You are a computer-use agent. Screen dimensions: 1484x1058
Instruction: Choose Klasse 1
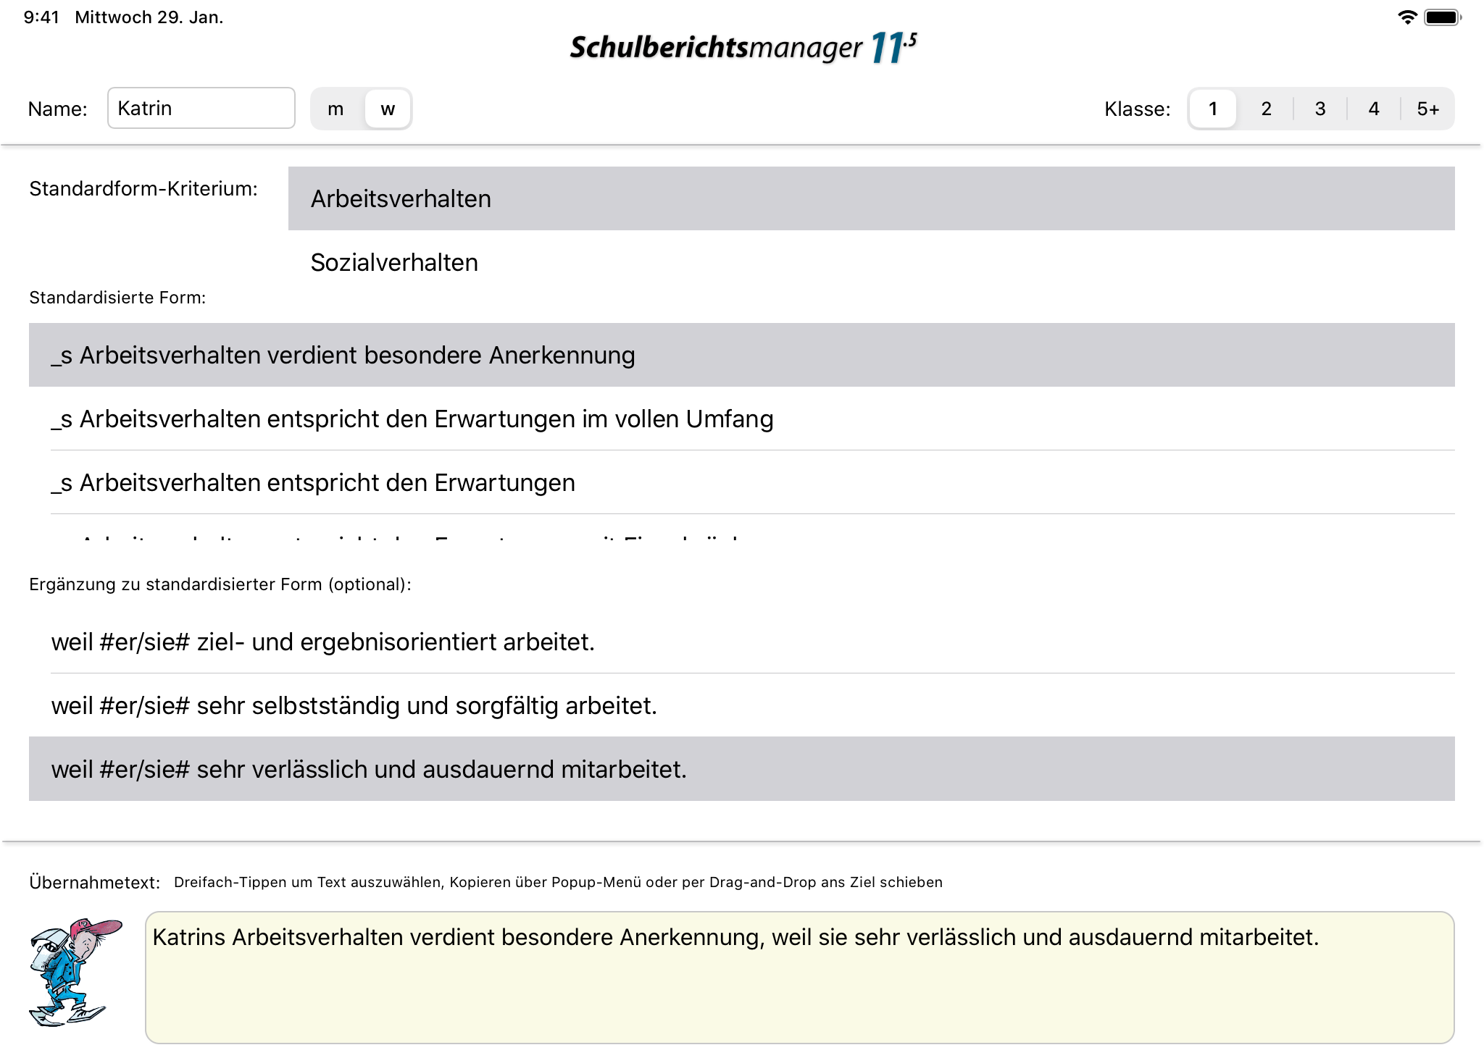[1212, 109]
